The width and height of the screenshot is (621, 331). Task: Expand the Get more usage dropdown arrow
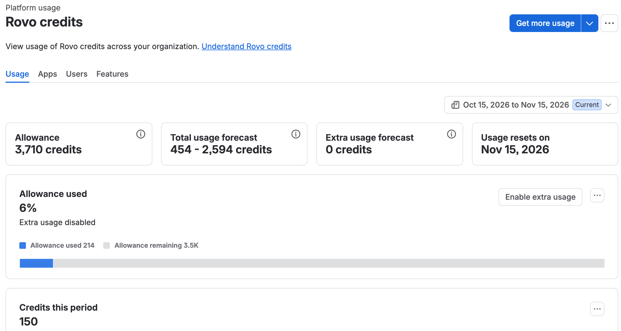590,23
